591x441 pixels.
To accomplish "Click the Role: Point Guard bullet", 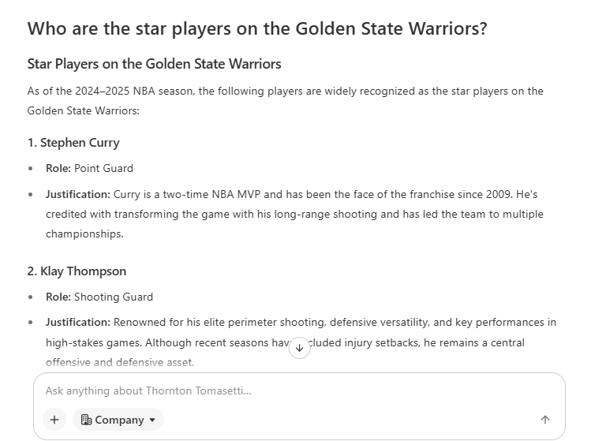I will [89, 168].
